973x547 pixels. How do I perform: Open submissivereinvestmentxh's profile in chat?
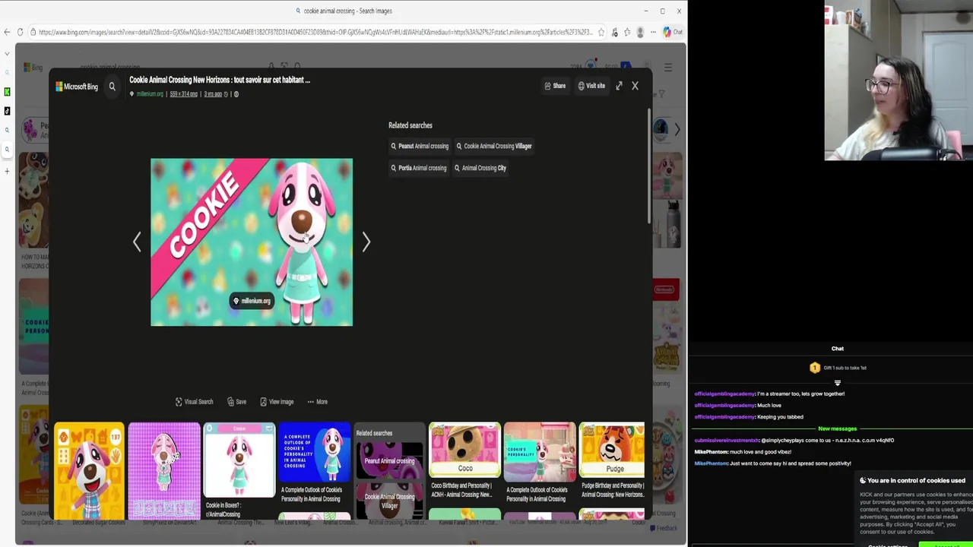click(726, 440)
